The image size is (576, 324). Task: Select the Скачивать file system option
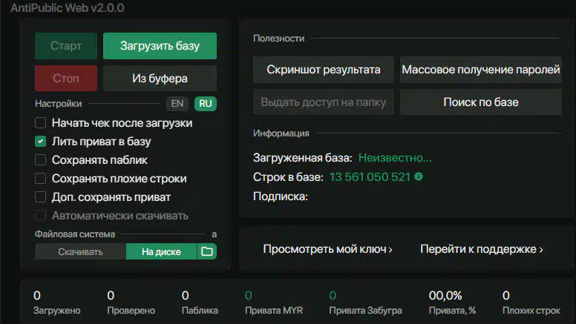(80, 252)
